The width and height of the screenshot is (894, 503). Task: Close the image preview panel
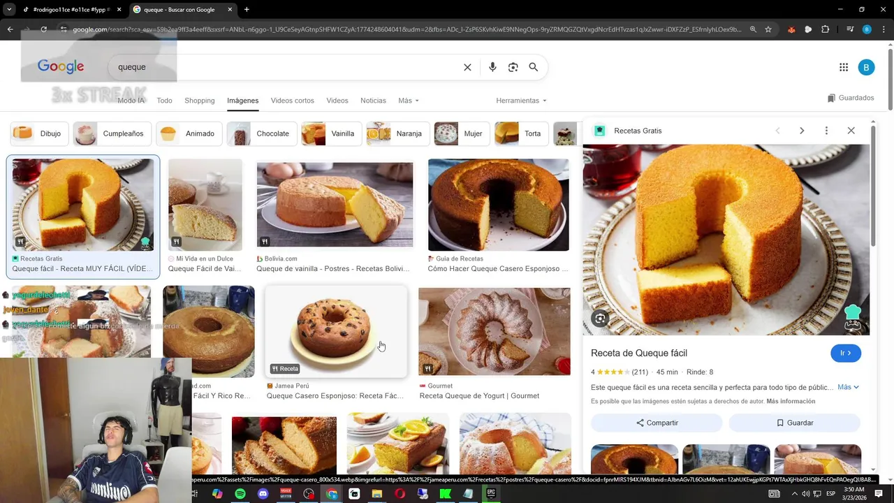[x=851, y=131]
